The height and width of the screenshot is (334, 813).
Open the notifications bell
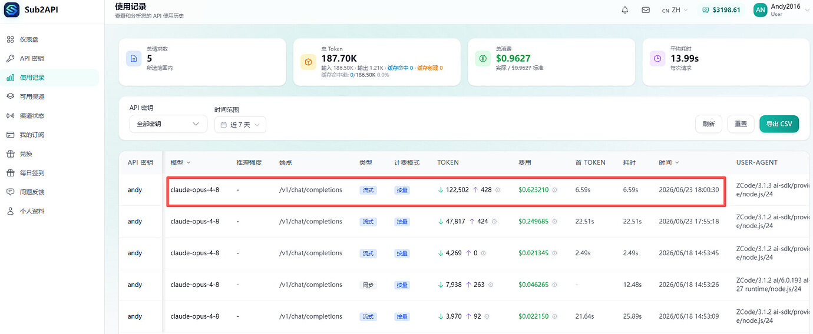click(625, 10)
